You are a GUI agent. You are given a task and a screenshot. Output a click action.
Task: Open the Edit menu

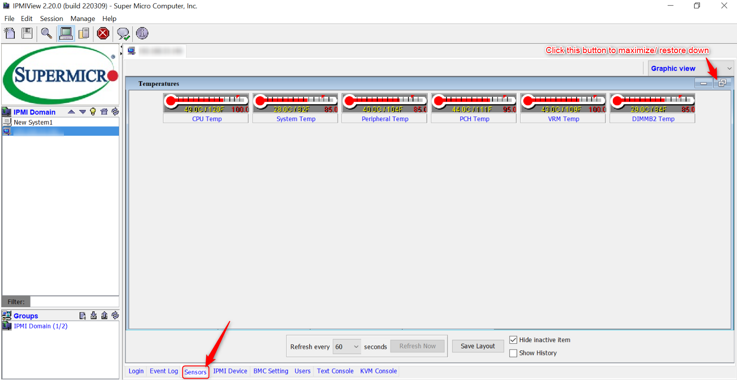click(27, 19)
